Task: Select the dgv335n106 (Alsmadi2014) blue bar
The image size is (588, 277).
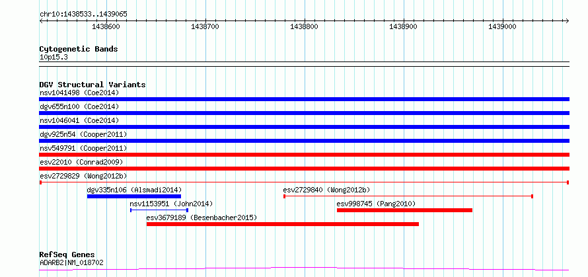Action: 134,196
